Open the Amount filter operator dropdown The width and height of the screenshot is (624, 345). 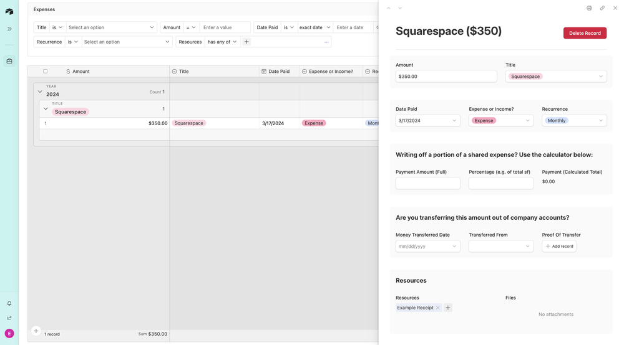(191, 27)
